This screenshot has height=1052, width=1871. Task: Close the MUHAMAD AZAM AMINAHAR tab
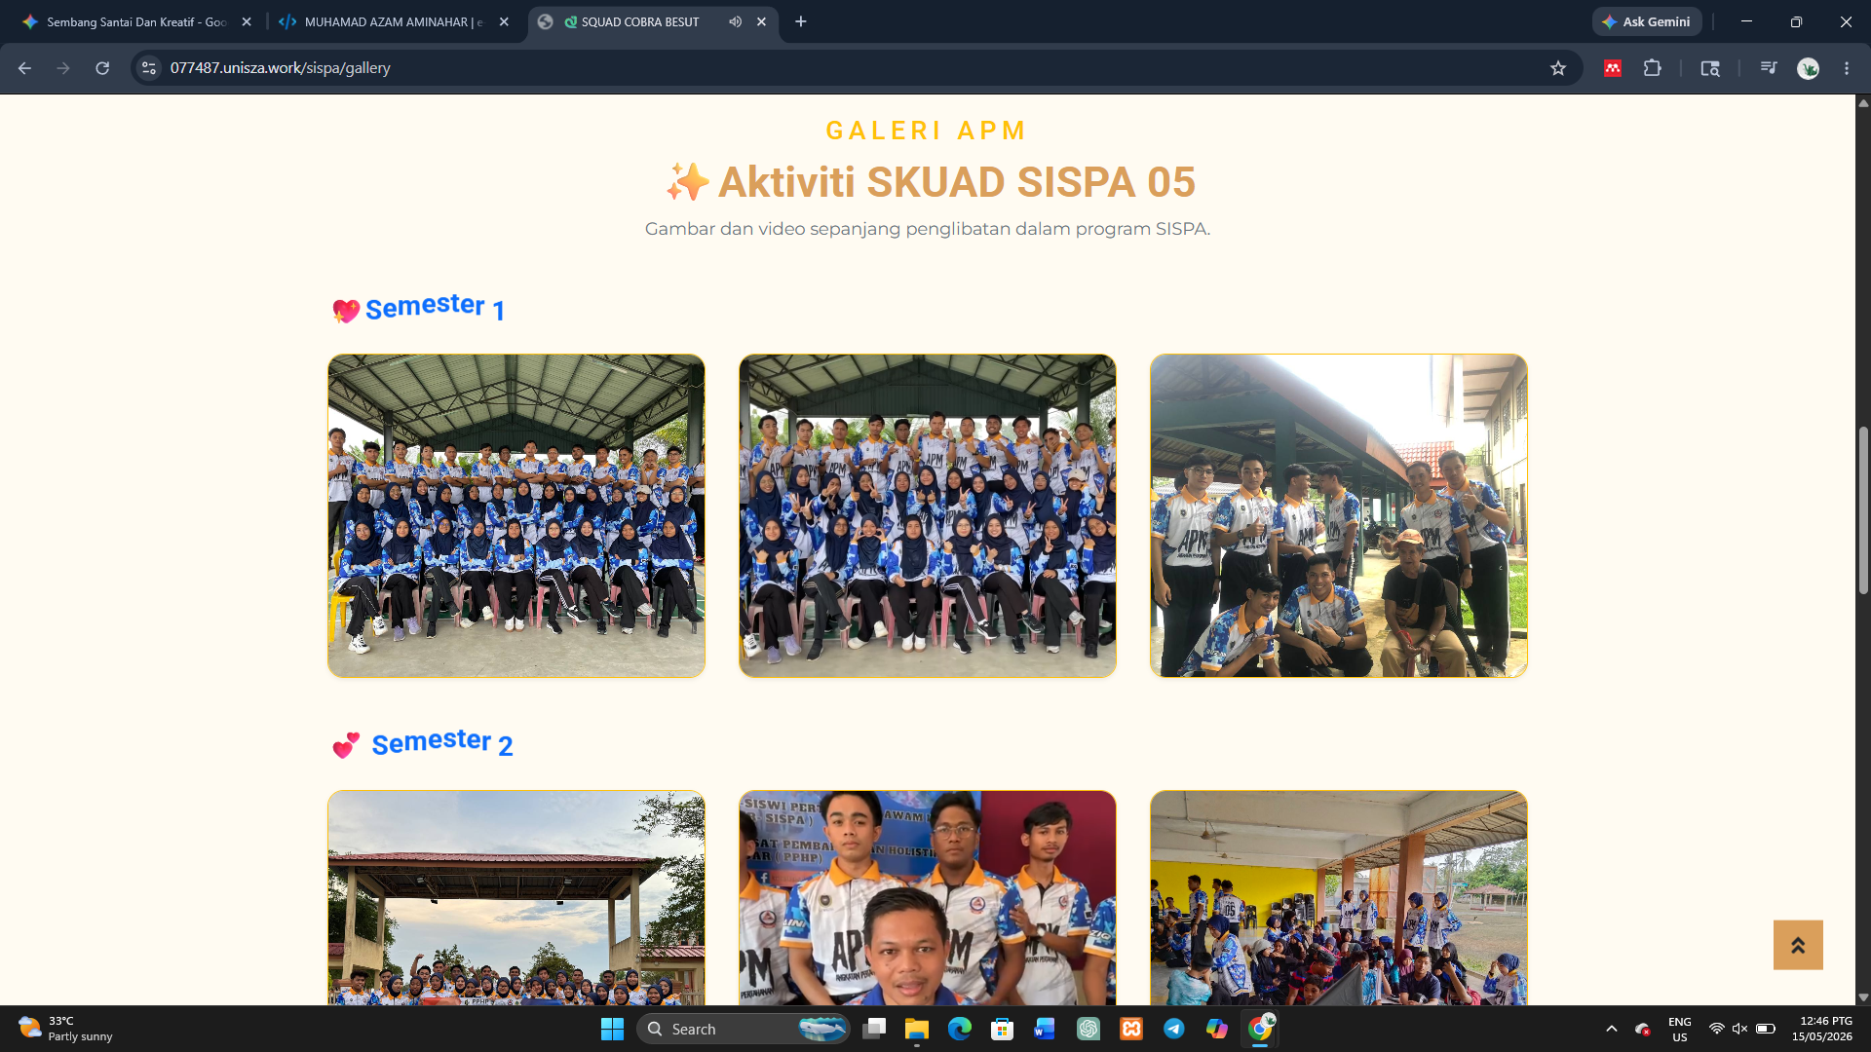(504, 21)
